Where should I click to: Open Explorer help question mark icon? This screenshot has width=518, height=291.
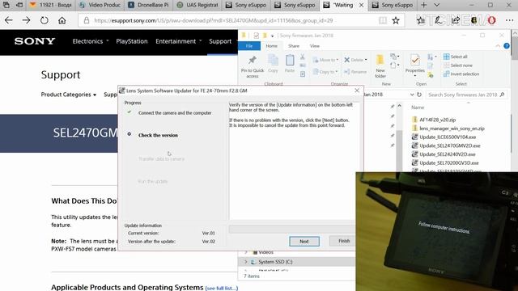tap(507, 46)
